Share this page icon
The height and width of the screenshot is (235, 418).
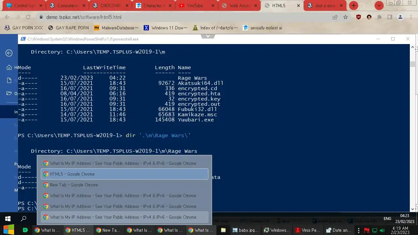(x=335, y=17)
